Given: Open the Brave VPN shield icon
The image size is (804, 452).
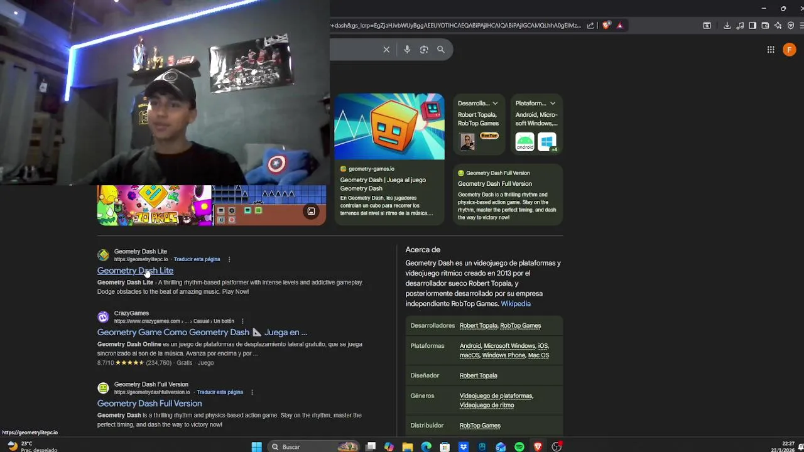Looking at the screenshot, I should pos(791,26).
